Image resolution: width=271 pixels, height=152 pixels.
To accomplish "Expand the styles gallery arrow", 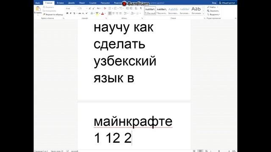I will tap(203, 14).
